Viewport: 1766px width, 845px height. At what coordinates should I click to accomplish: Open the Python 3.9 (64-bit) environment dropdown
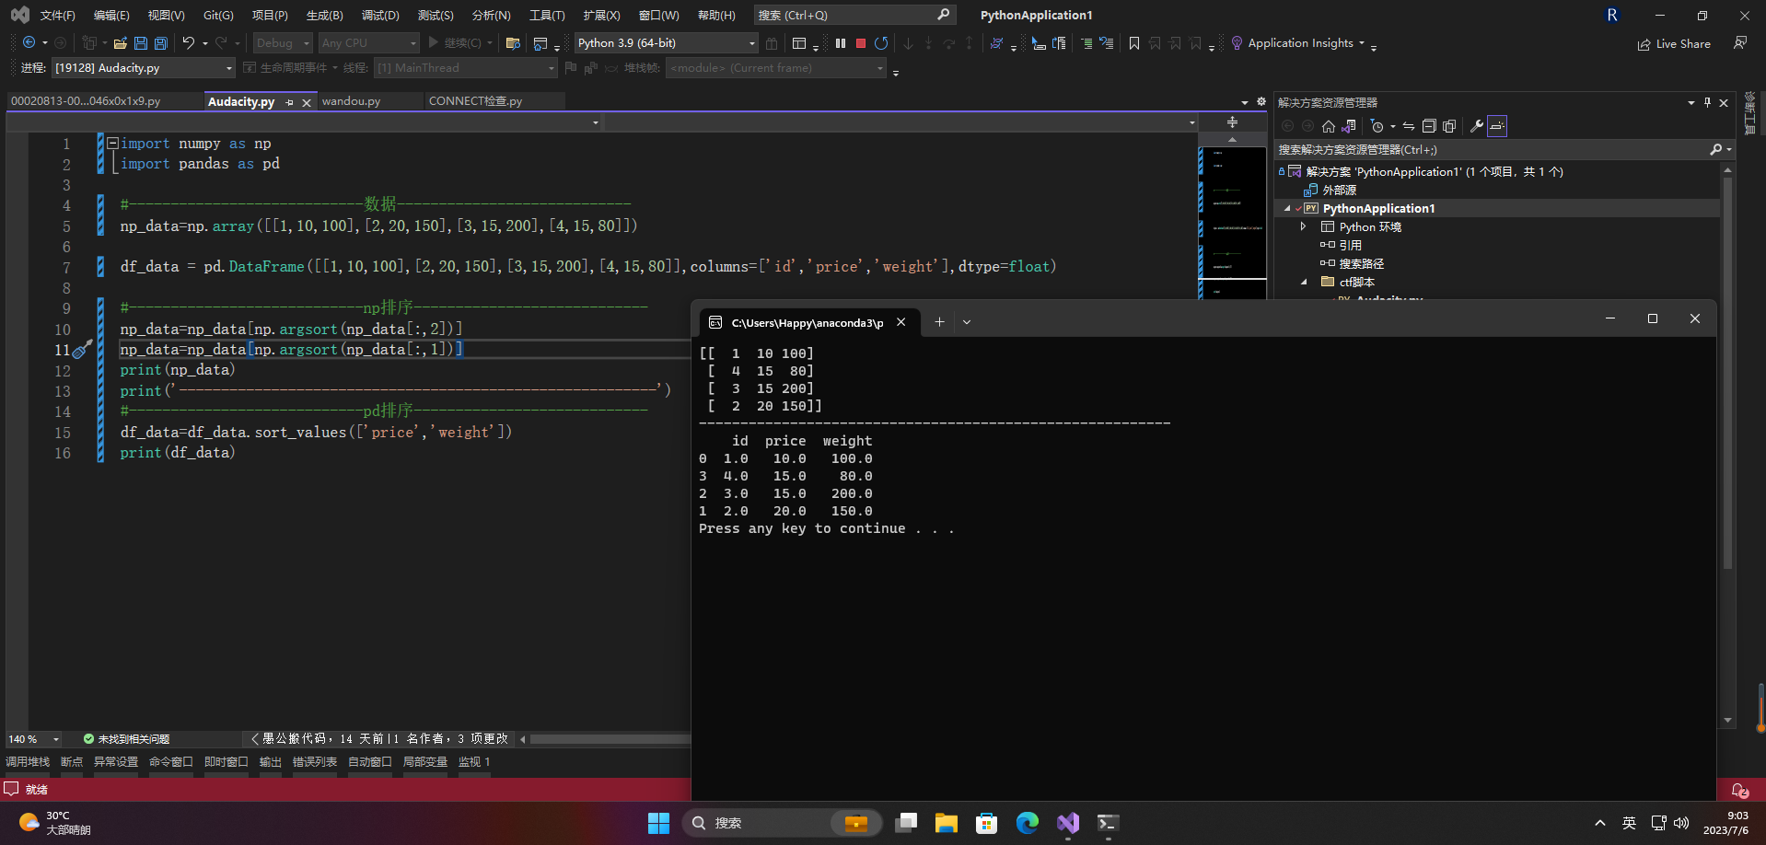pos(751,43)
